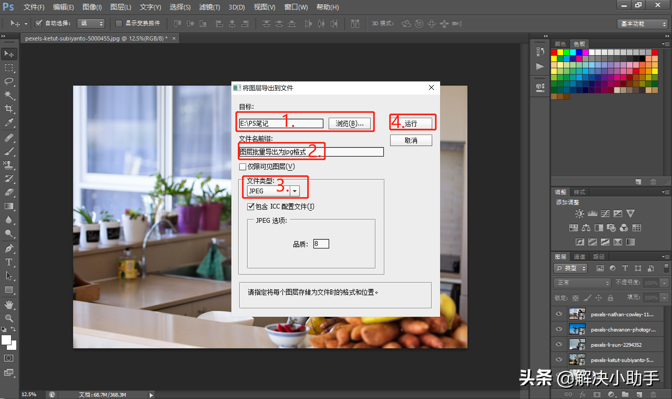Select the Crop tool
The height and width of the screenshot is (399, 672).
9,109
